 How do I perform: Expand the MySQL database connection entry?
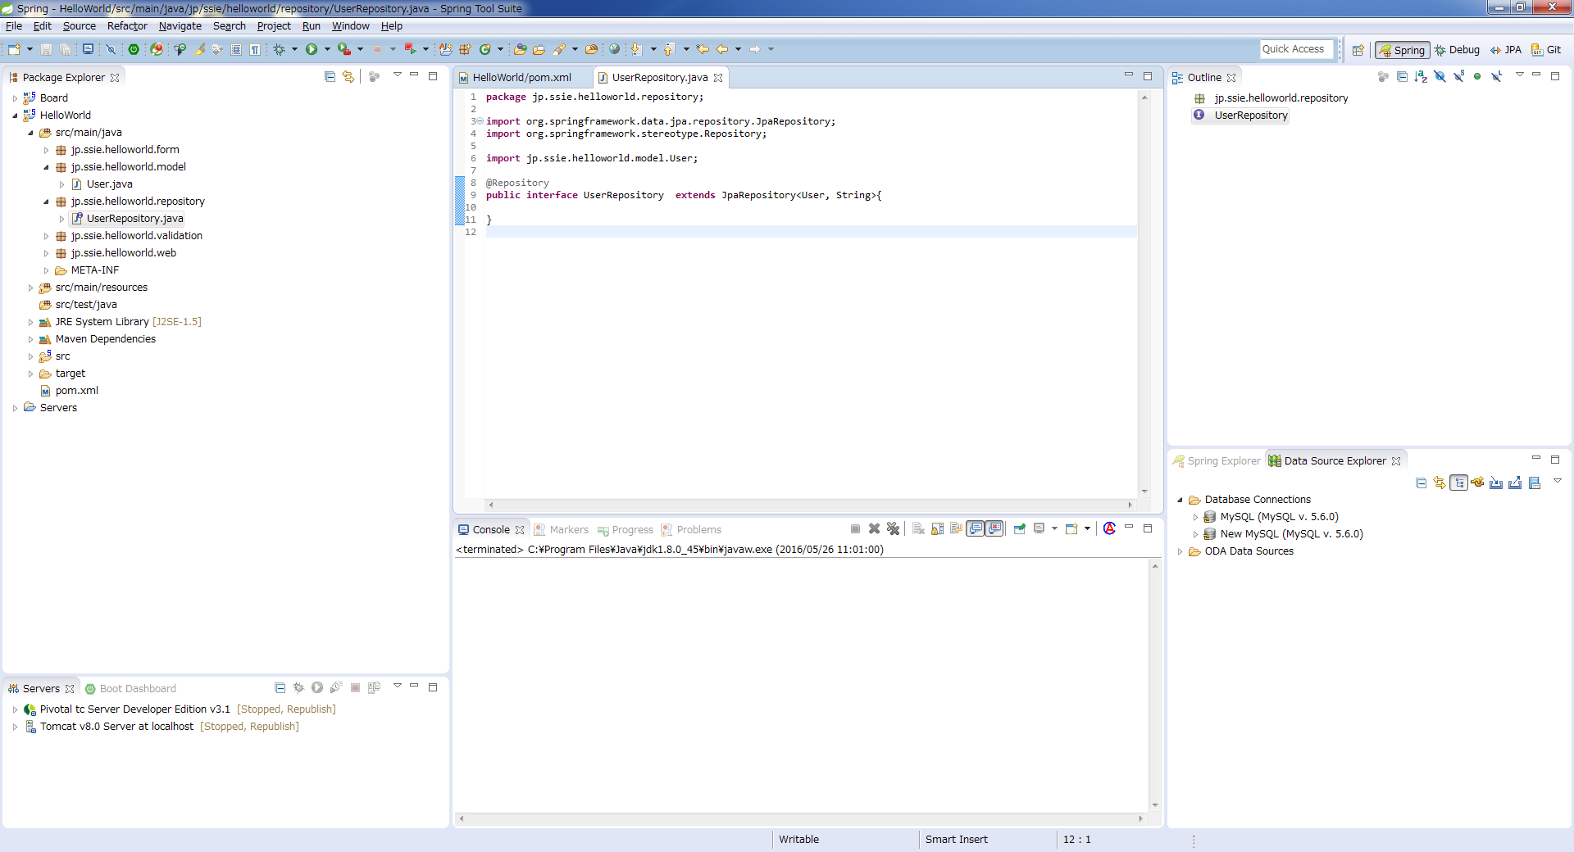tap(1196, 517)
